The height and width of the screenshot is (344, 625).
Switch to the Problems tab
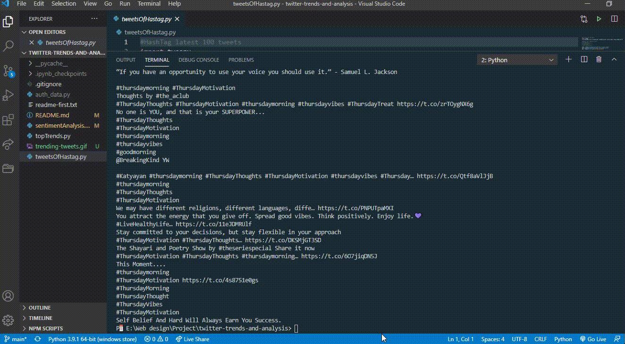(241, 60)
